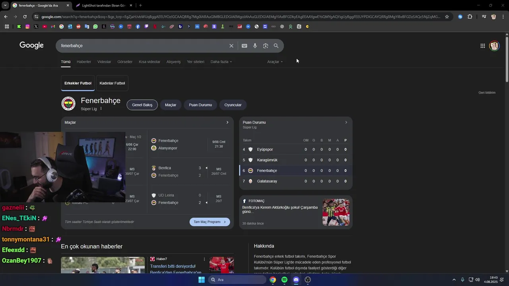The width and height of the screenshot is (509, 286).
Task: Switch to the Kısa videolar tab
Action: coord(150,62)
